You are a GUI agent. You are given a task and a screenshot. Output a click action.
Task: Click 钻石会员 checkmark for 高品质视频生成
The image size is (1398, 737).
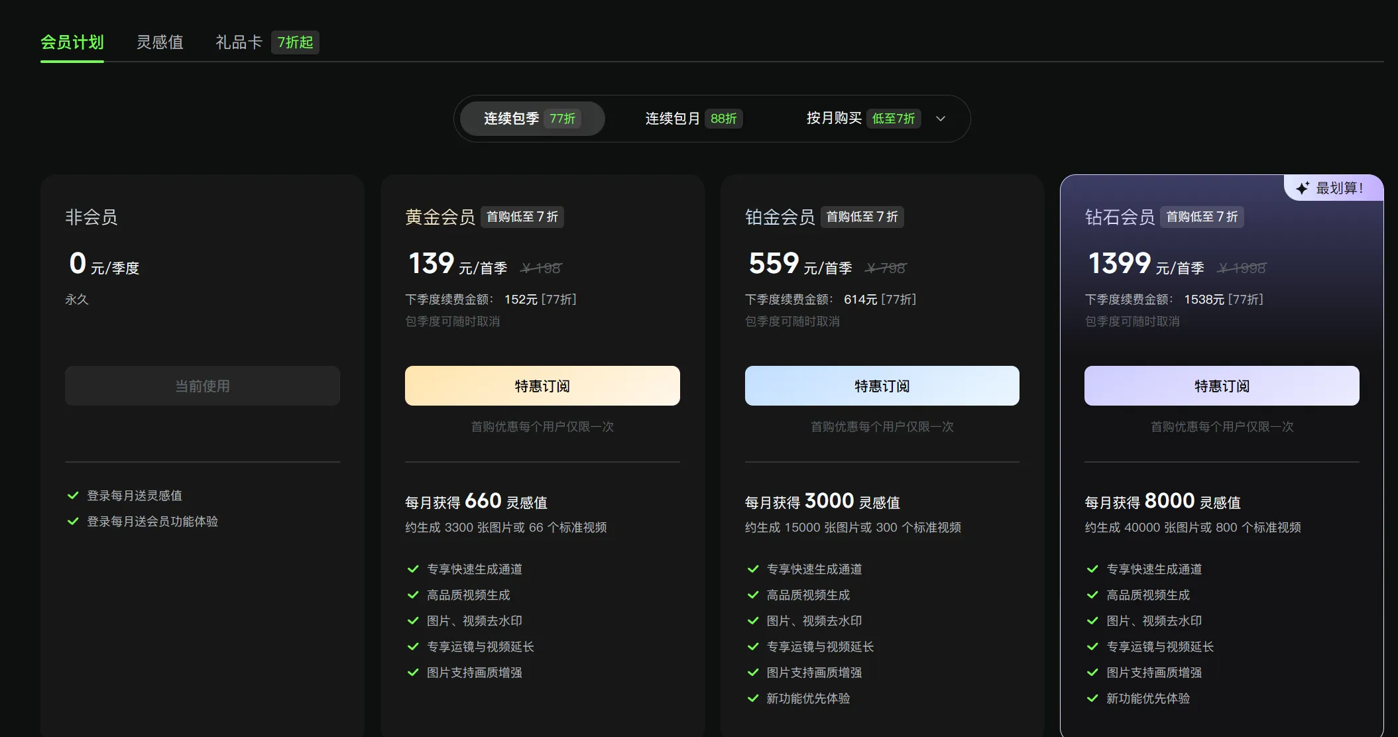(1092, 595)
